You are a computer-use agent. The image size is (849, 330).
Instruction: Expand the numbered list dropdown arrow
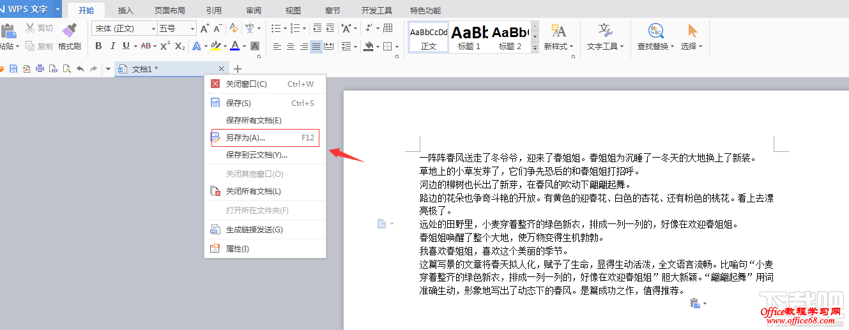tap(304, 28)
